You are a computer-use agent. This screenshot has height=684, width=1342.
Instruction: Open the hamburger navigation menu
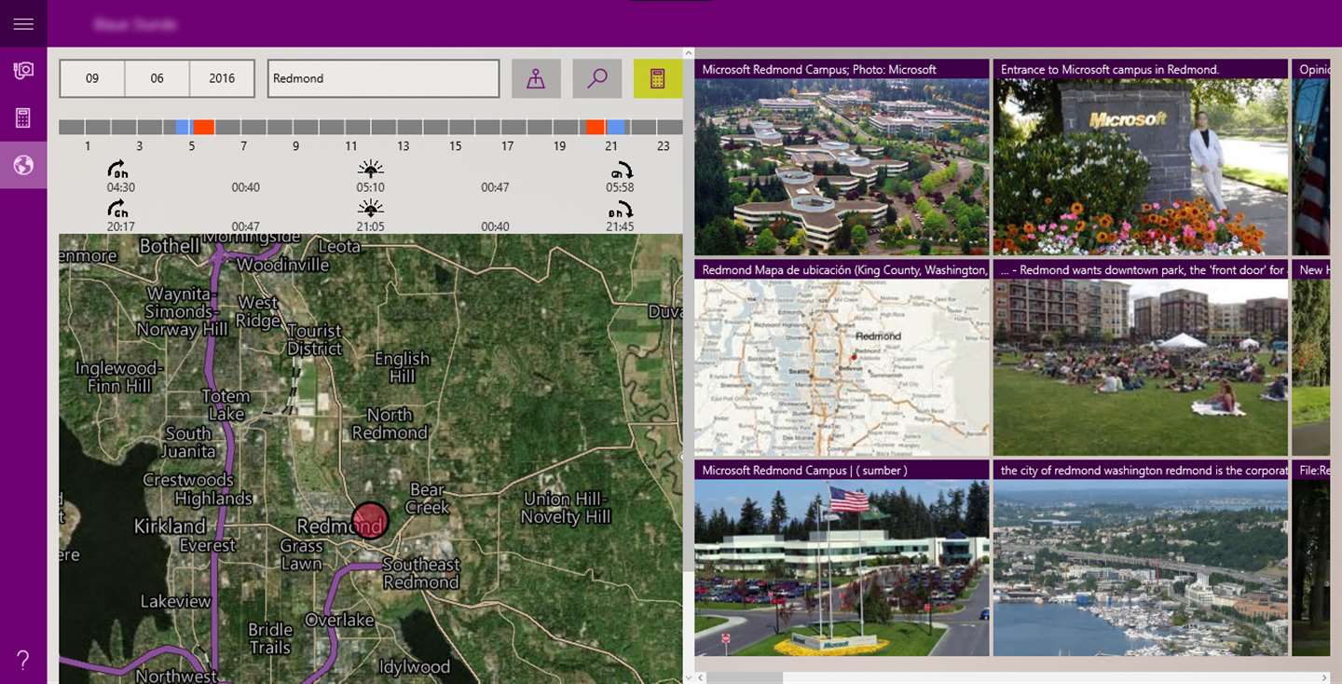coord(23,23)
